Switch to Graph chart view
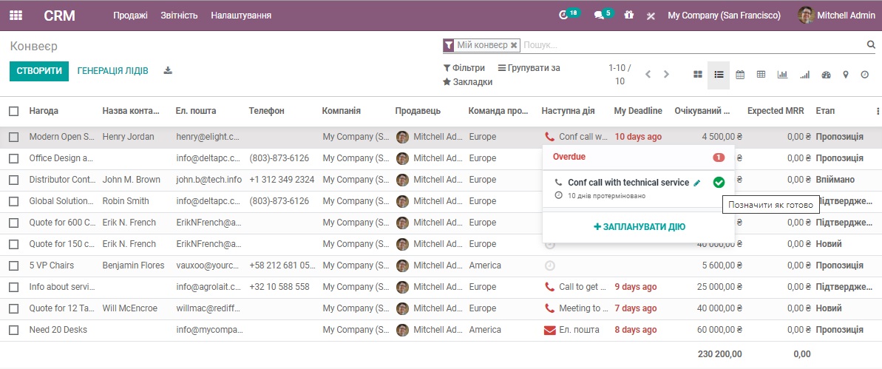882x369 pixels. pos(782,75)
